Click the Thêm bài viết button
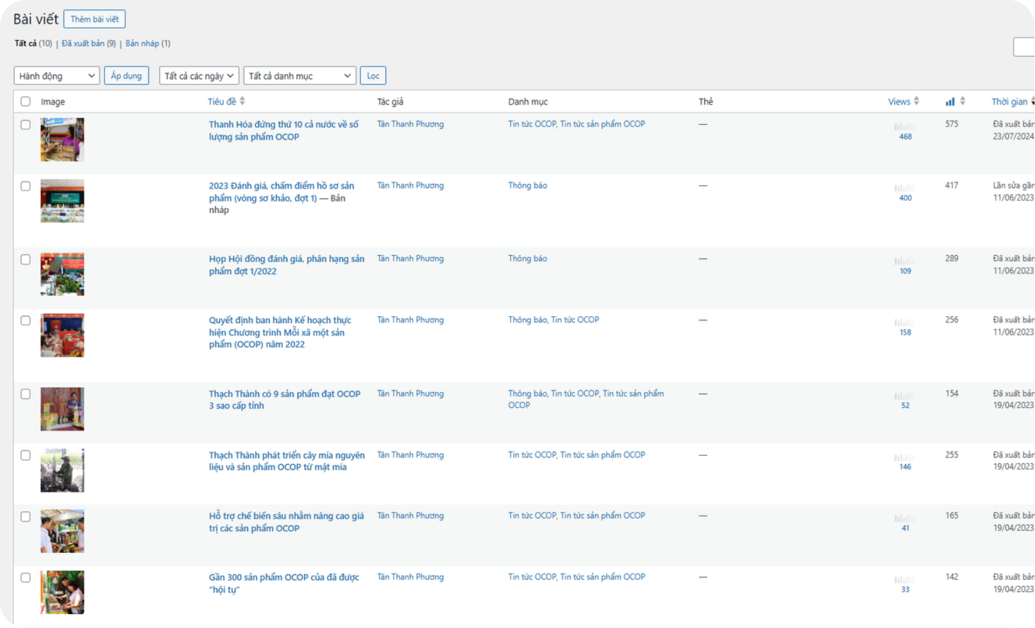The image size is (1035, 628). 94,20
